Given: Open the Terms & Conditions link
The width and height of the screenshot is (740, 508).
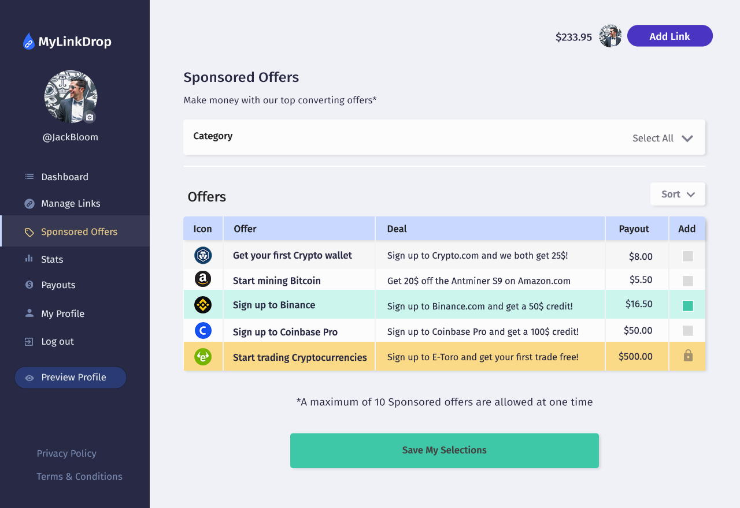Looking at the screenshot, I should [x=79, y=476].
